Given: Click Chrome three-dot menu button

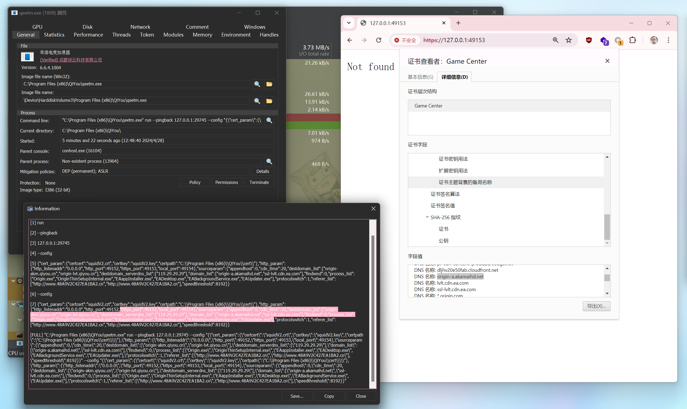Looking at the screenshot, I should coord(668,40).
